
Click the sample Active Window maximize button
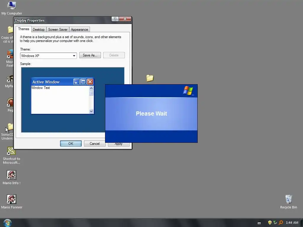tap(83, 82)
